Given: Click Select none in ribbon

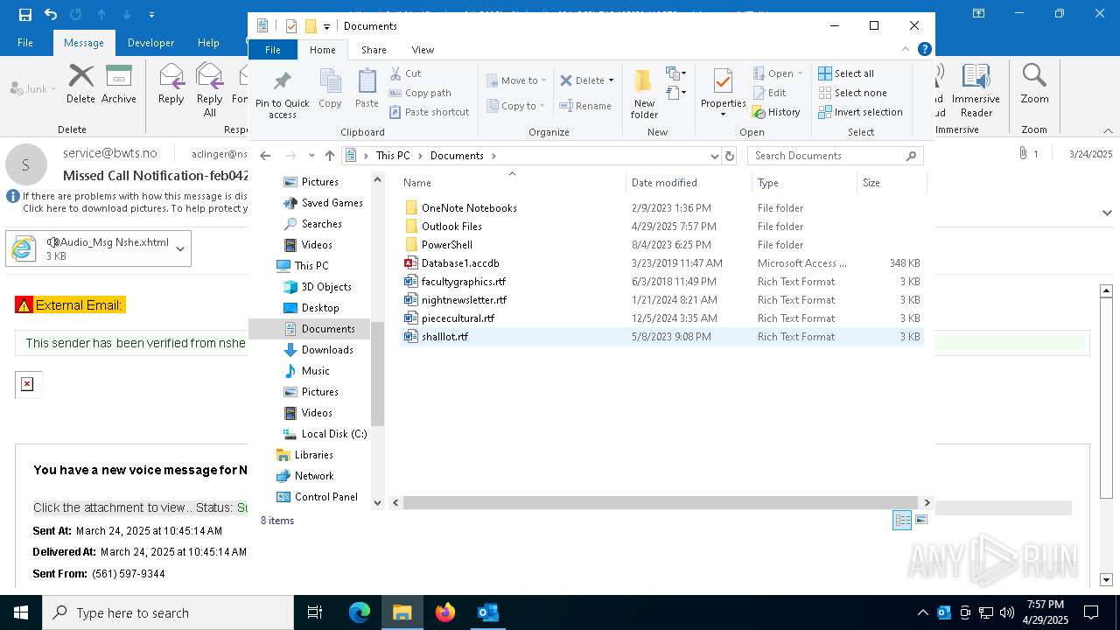Looking at the screenshot, I should (852, 93).
